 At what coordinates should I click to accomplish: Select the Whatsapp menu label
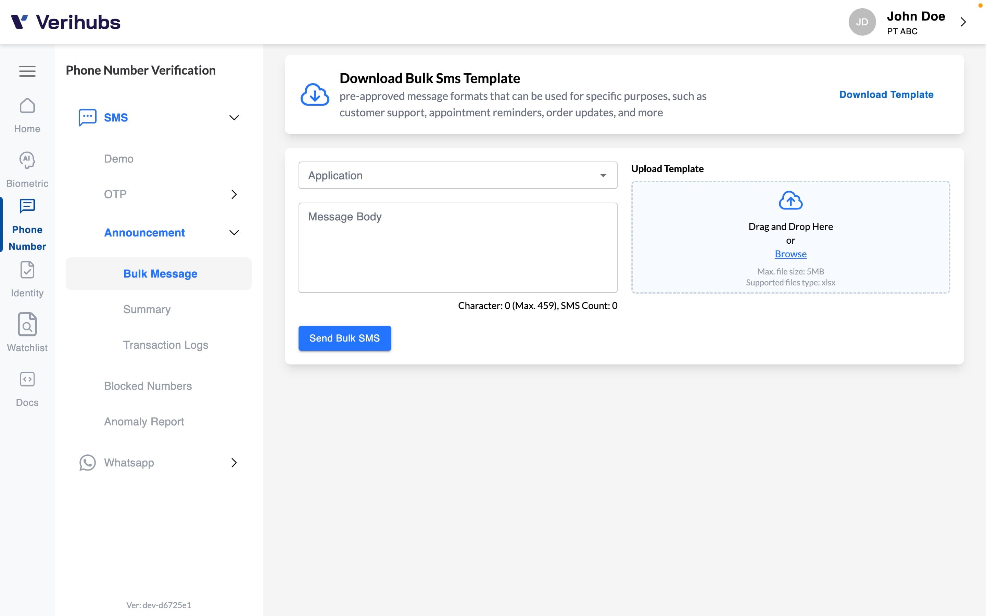129,463
